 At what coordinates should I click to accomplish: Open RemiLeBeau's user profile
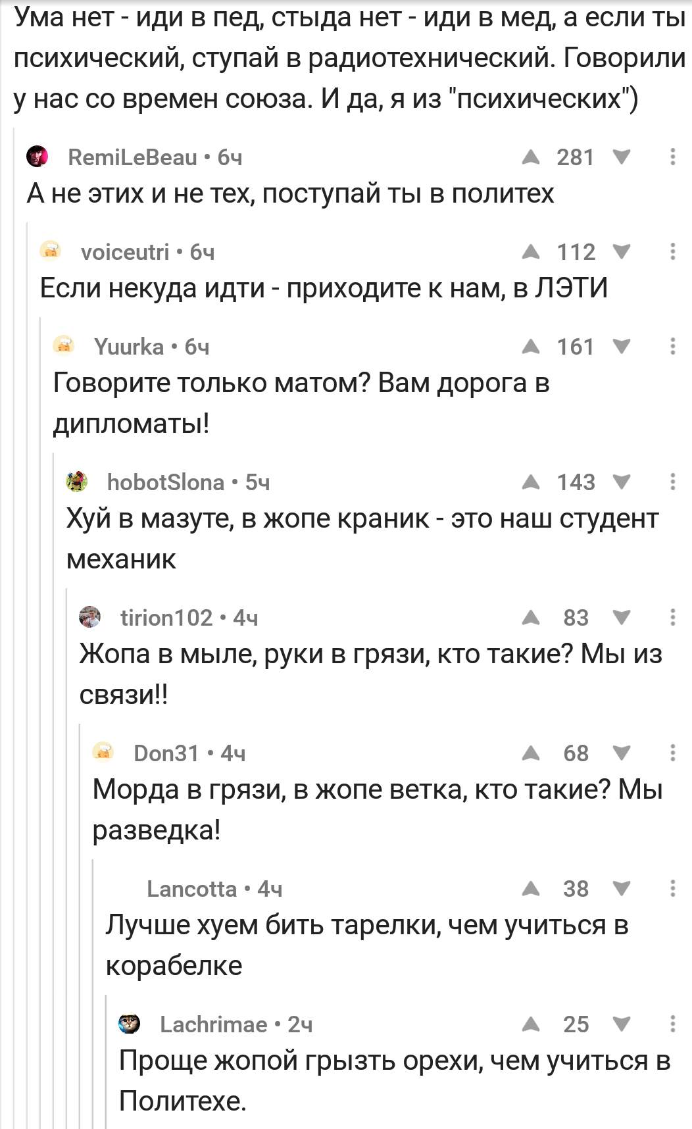[x=132, y=157]
